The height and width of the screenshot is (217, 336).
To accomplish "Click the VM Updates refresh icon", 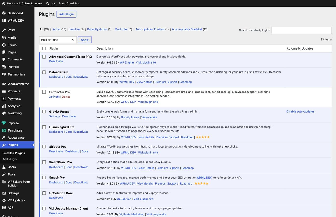I will pyautogui.click(x=4, y=200).
